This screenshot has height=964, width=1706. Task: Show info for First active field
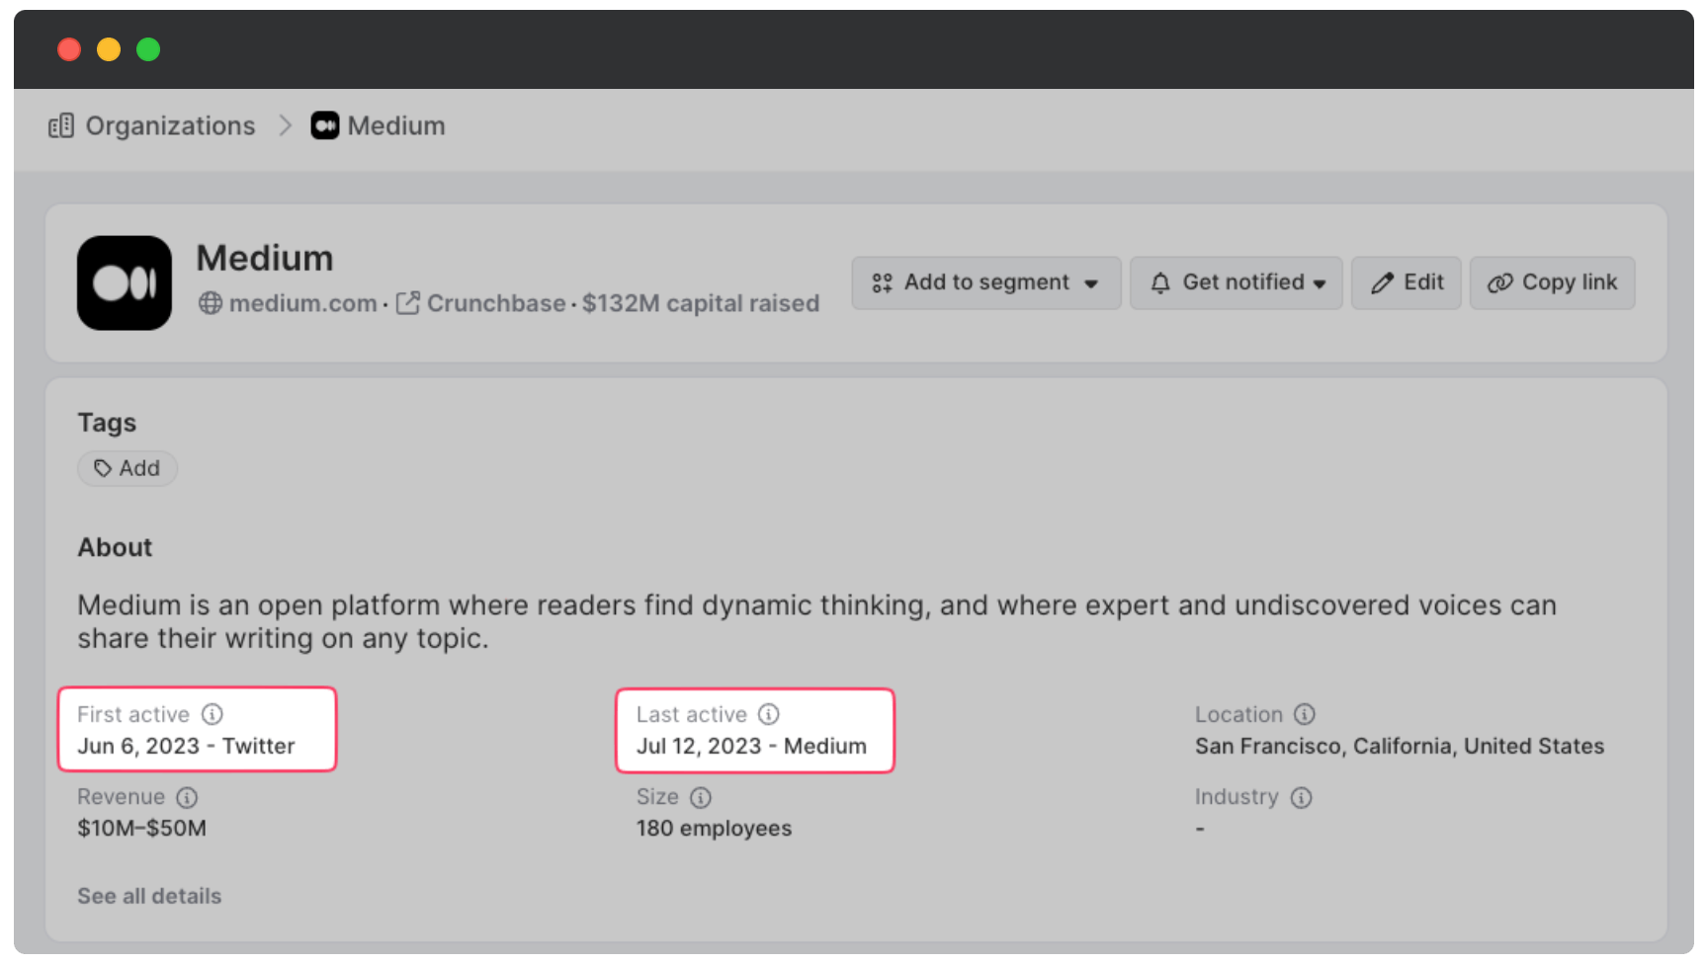(x=213, y=714)
